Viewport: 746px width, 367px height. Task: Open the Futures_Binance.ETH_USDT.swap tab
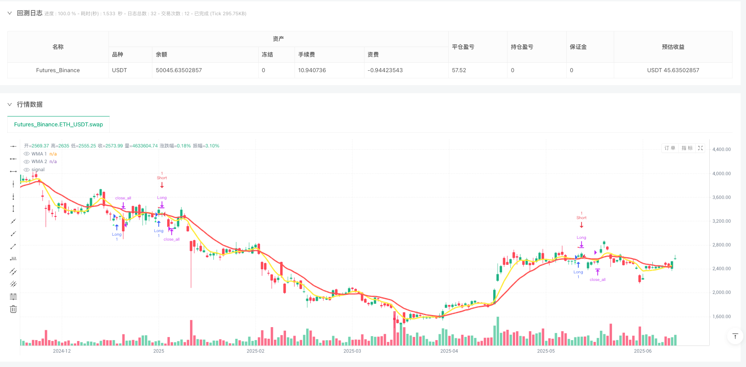coord(58,125)
